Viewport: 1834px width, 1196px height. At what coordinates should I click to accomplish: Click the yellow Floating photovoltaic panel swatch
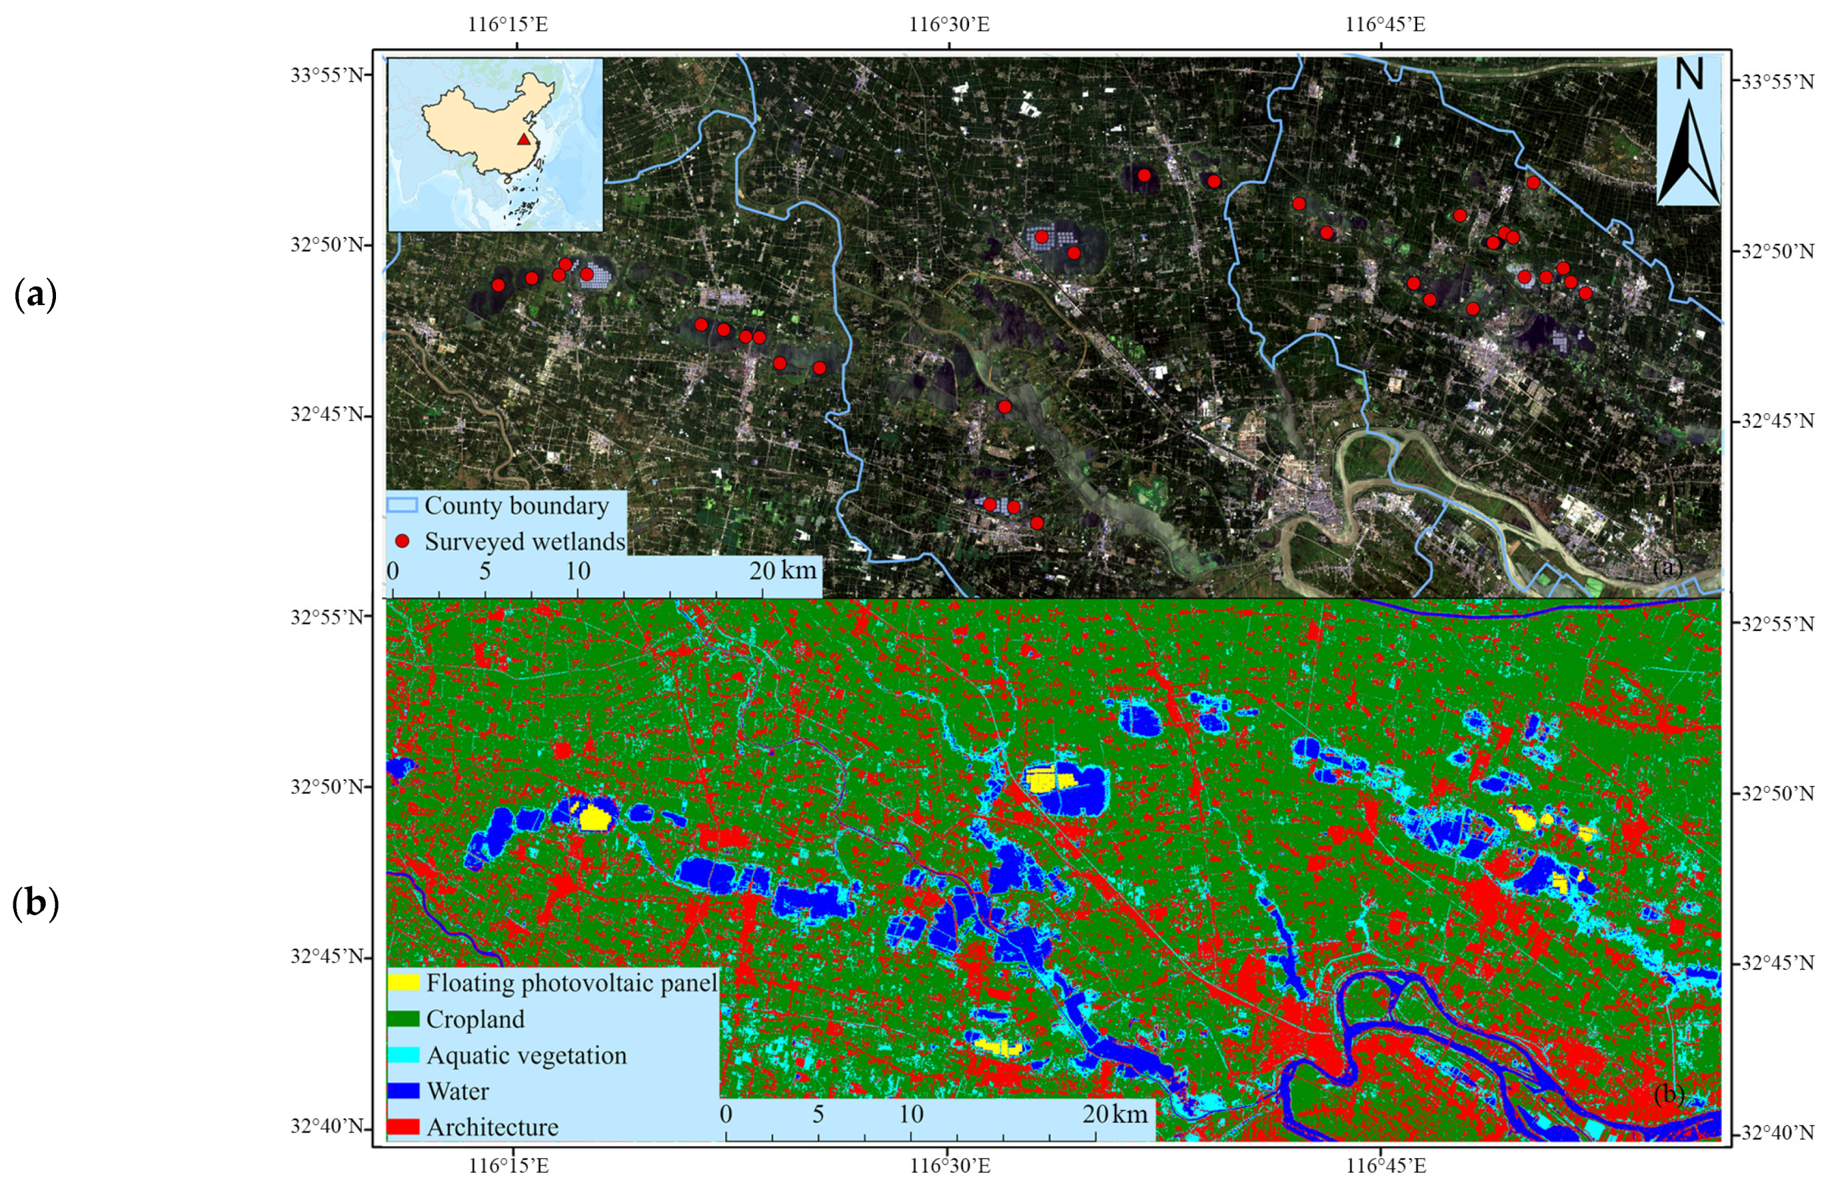(404, 983)
